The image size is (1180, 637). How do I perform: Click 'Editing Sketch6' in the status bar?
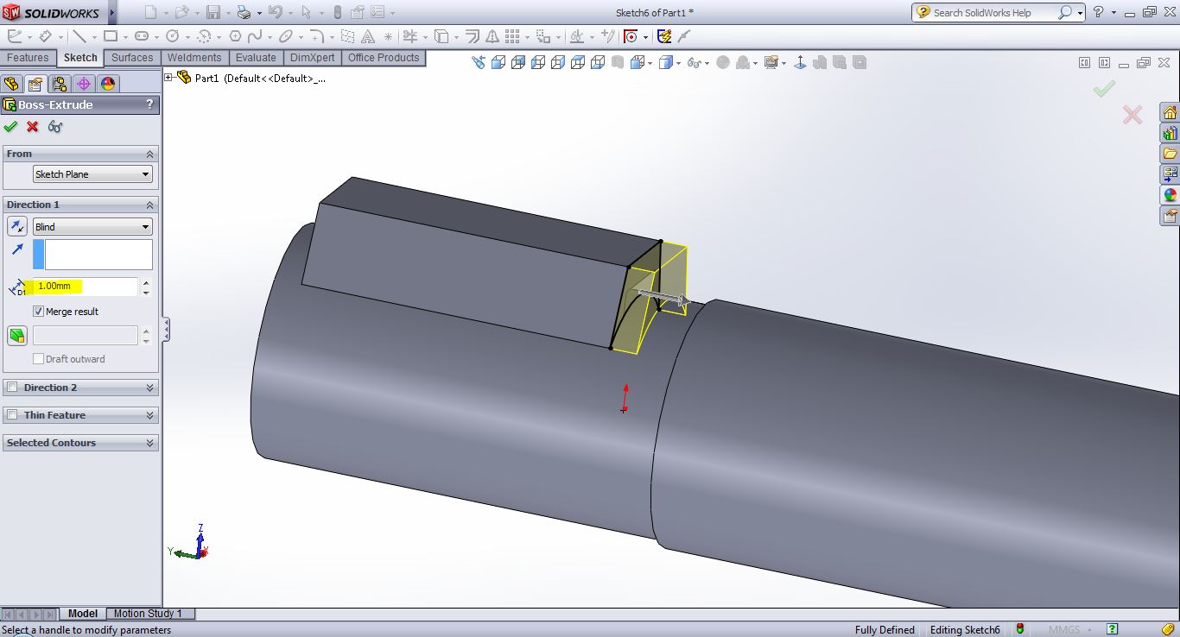click(x=965, y=629)
